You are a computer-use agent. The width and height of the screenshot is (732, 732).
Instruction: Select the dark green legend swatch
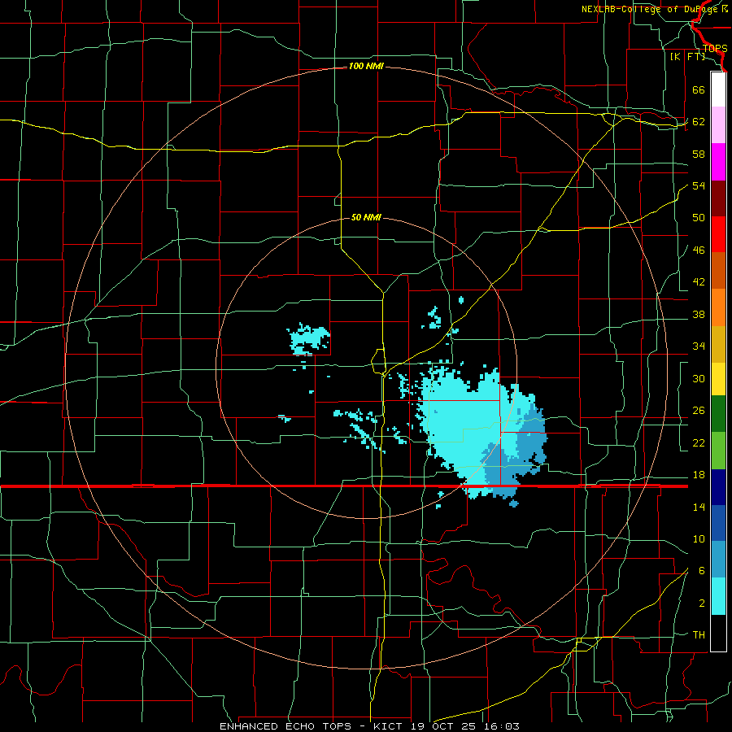click(x=718, y=414)
